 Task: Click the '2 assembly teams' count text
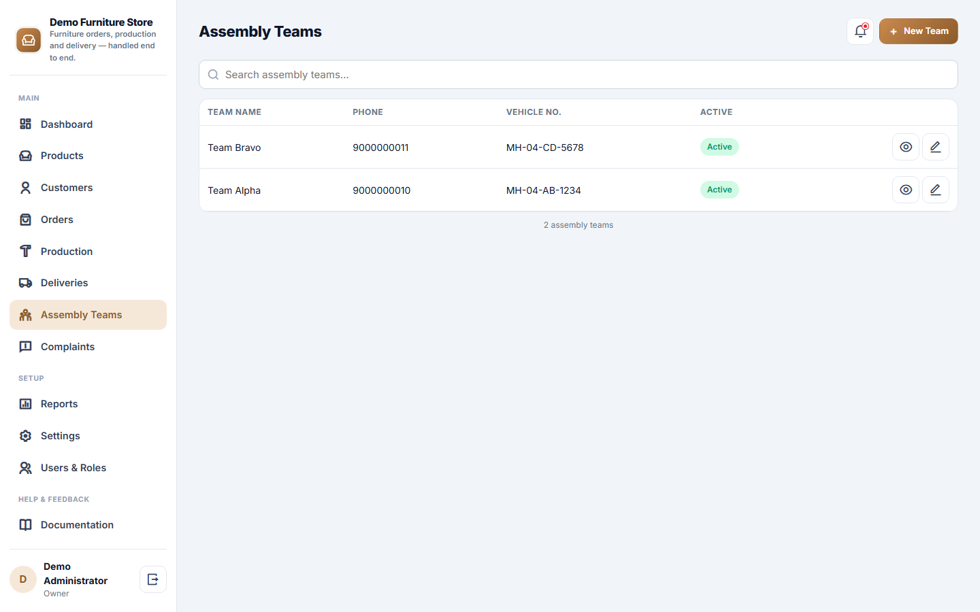pyautogui.click(x=578, y=225)
